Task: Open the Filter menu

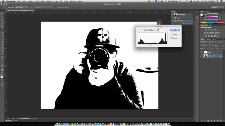Action: [56, 1]
